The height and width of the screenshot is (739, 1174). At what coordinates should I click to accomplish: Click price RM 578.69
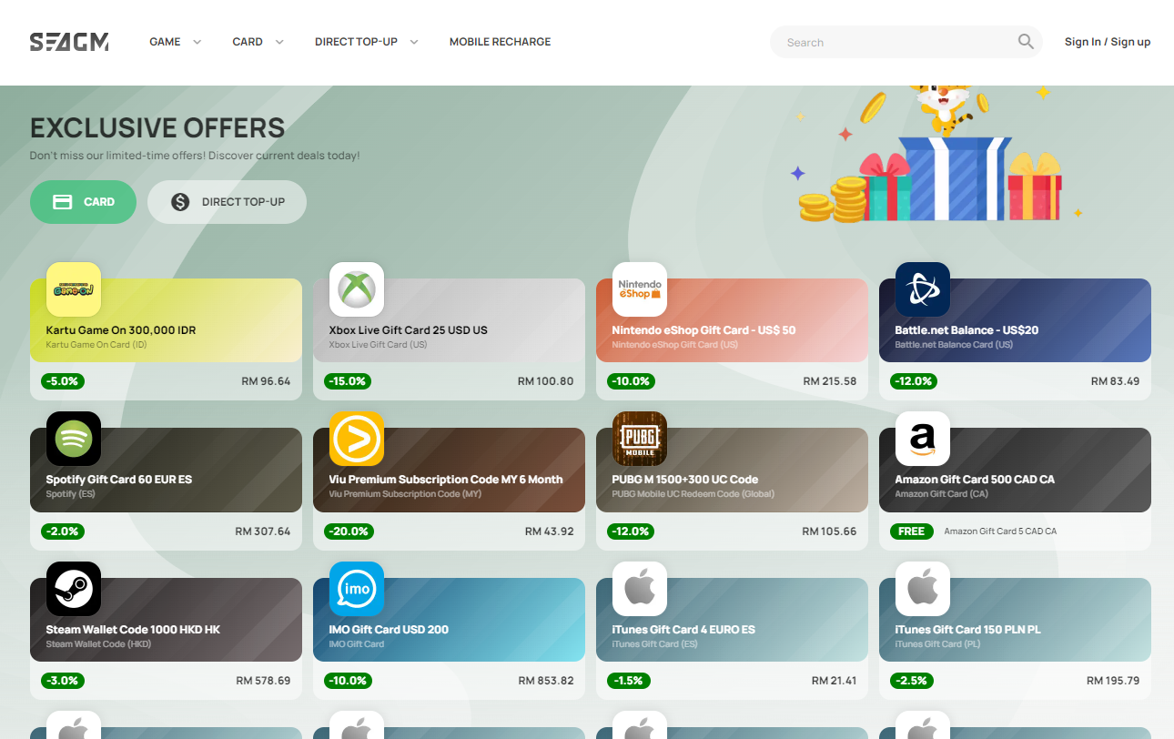coord(263,681)
